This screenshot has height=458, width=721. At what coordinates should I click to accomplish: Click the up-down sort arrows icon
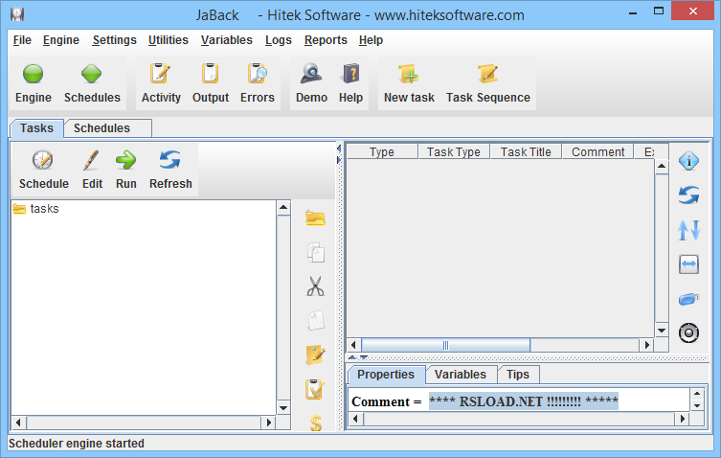tap(688, 230)
